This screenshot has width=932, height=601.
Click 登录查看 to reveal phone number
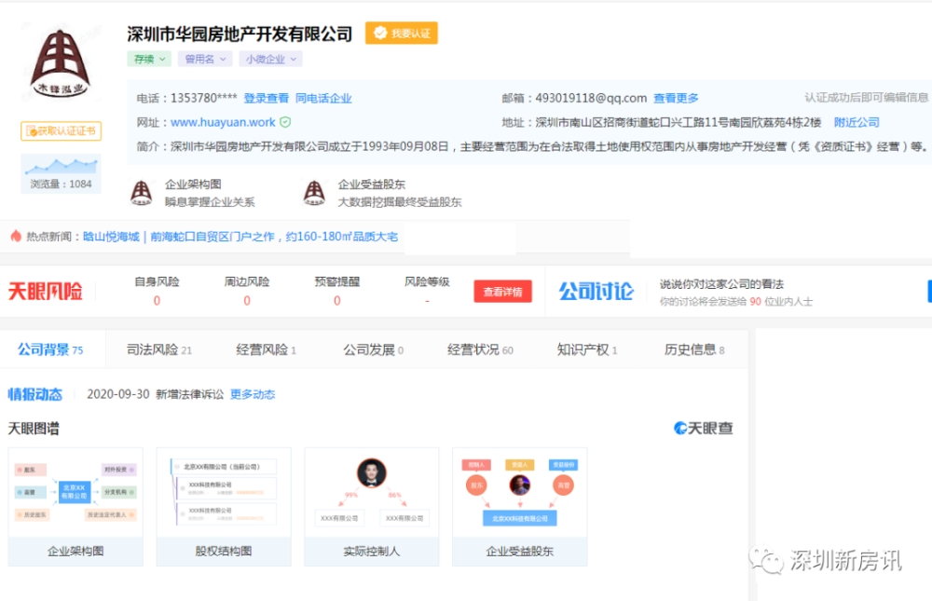click(267, 98)
